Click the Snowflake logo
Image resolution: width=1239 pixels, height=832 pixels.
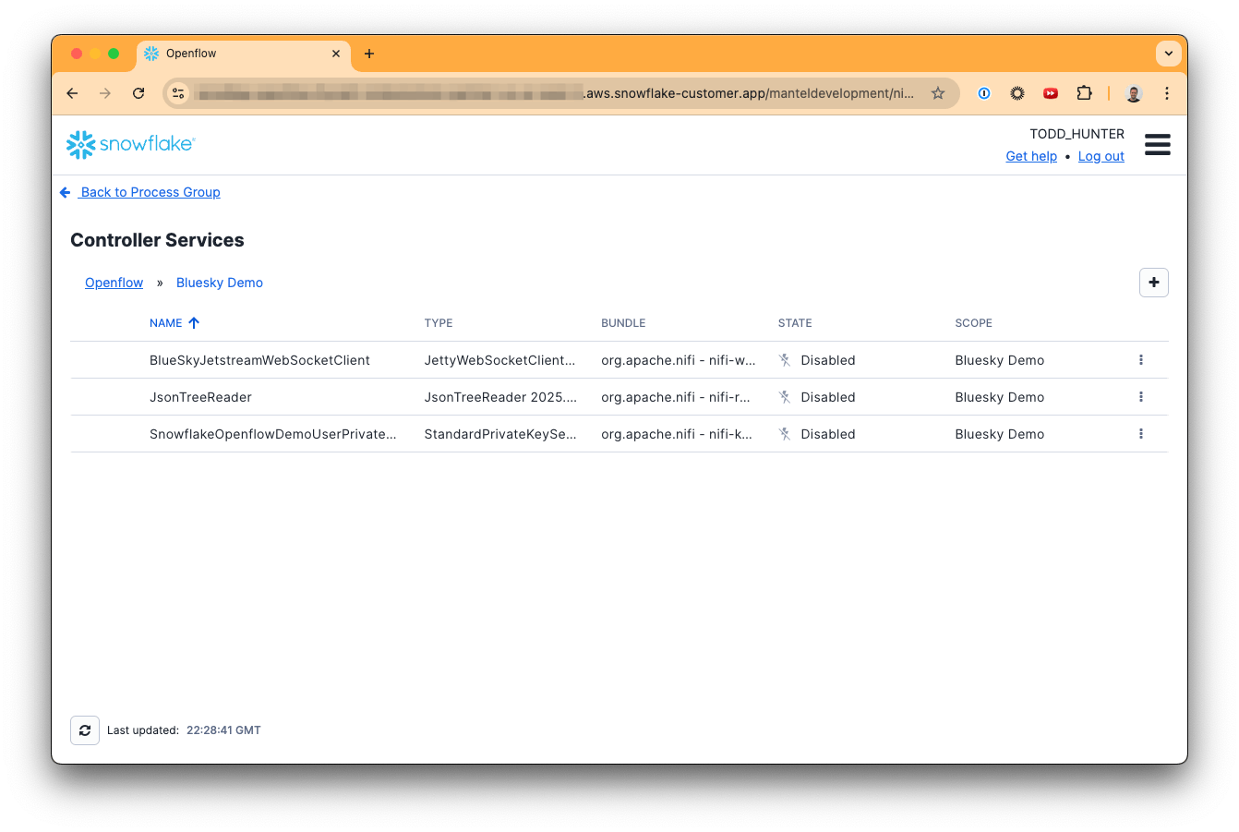(x=130, y=144)
